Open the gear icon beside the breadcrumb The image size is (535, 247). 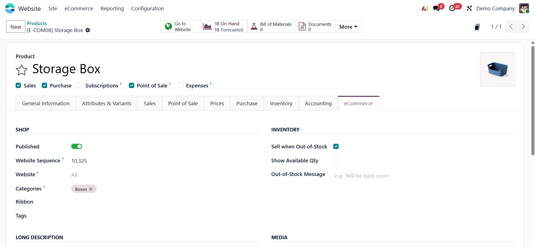[x=88, y=30]
